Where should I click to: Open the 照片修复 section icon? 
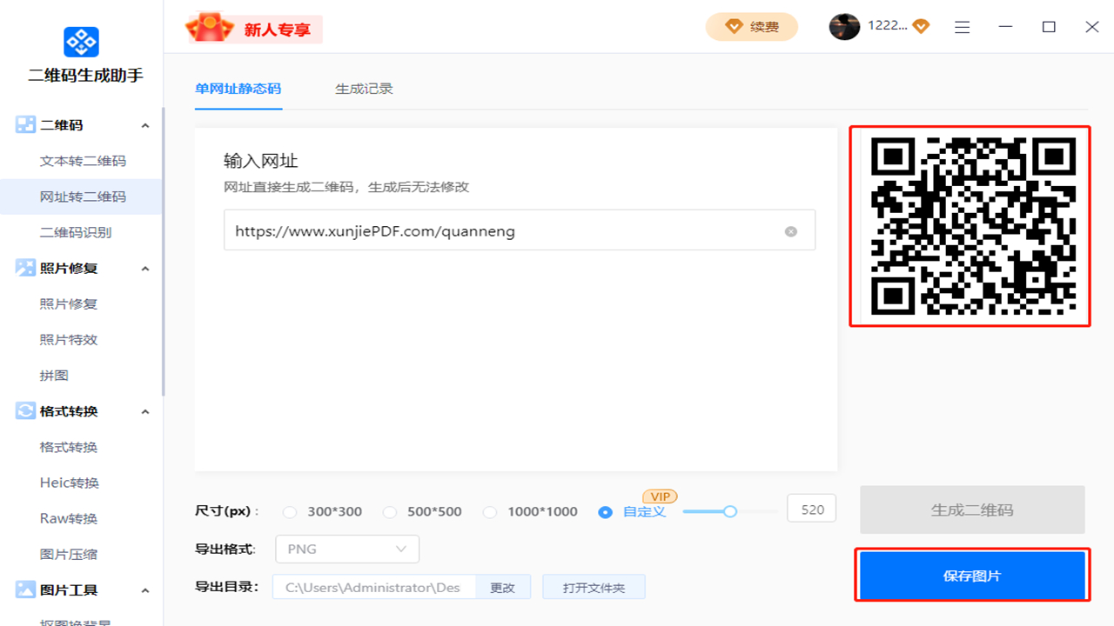(24, 268)
